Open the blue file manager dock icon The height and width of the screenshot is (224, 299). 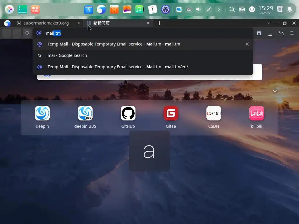[x=88, y=10]
